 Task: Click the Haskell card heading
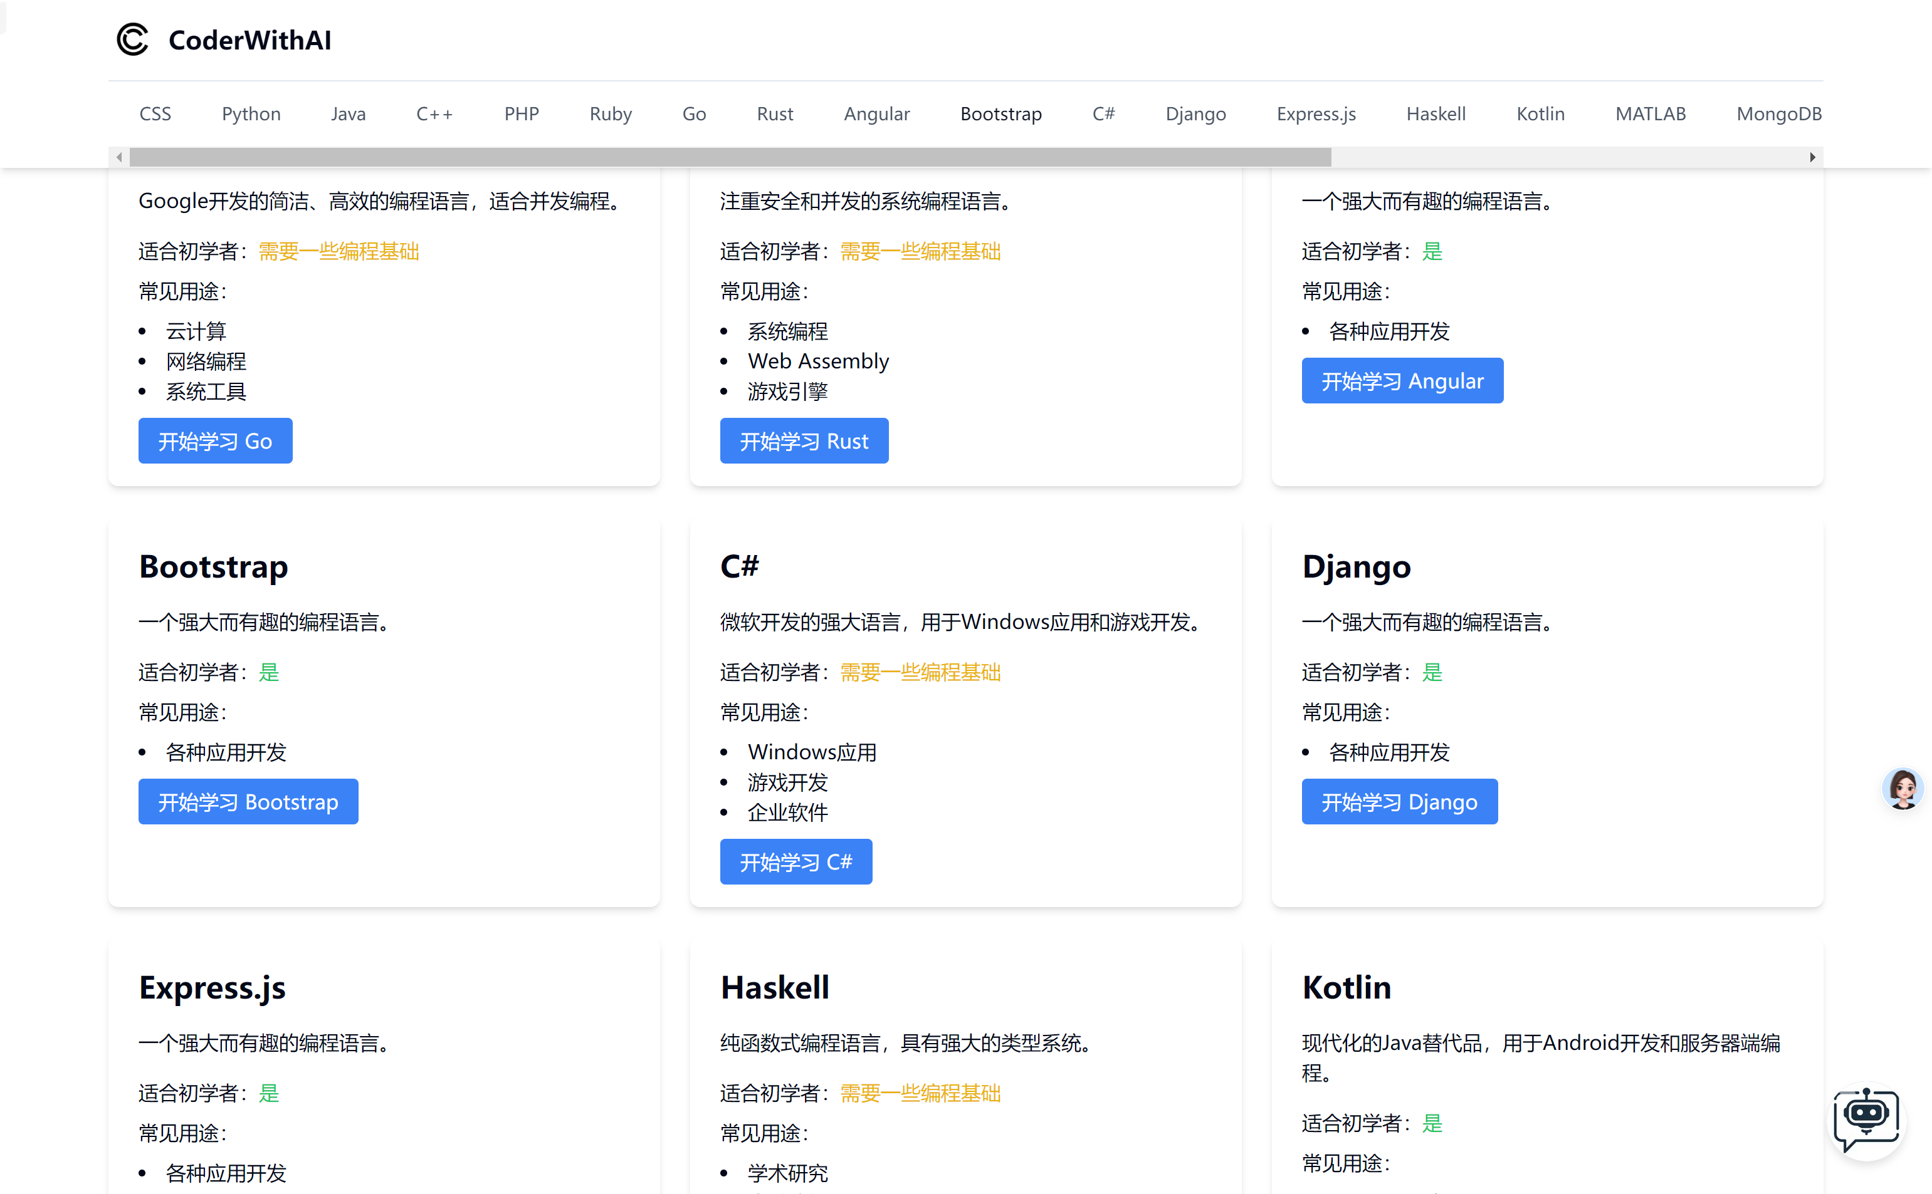coord(774,987)
